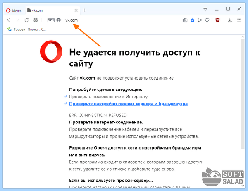
Task: Maximize the Opera window
Action: coord(228,9)
